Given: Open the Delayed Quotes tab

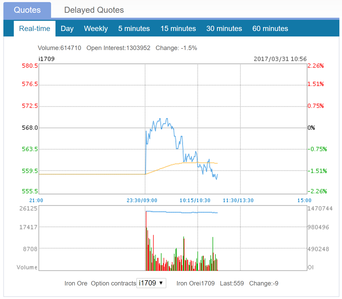Looking at the screenshot, I should [x=94, y=10].
